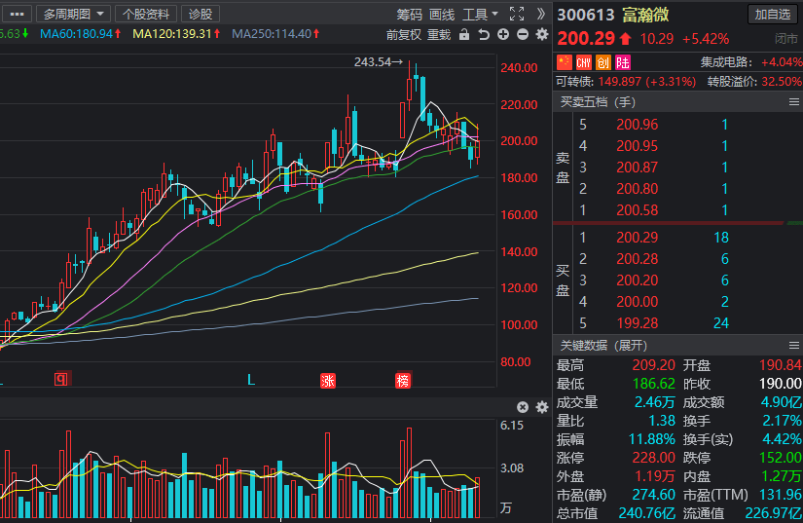Screen dimensions: 803x523
Task: Expand the 工具 tools dropdown
Action: [480, 15]
